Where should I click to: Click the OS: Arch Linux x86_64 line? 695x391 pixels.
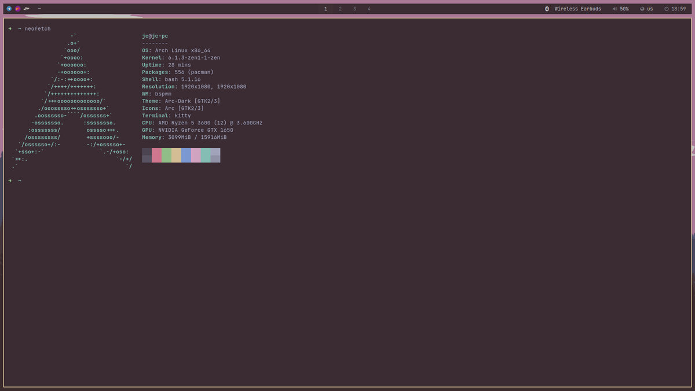[x=176, y=50]
